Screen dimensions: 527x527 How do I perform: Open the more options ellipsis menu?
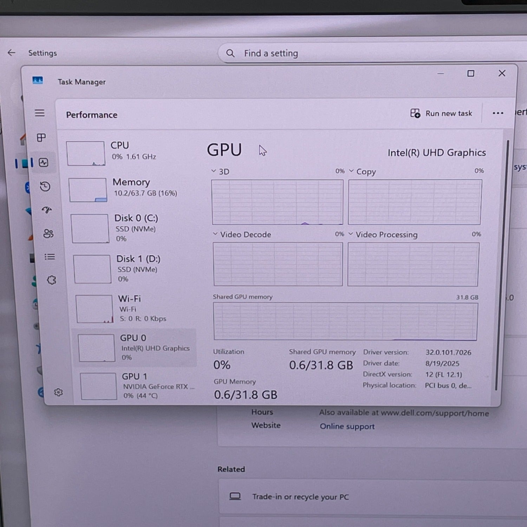498,113
